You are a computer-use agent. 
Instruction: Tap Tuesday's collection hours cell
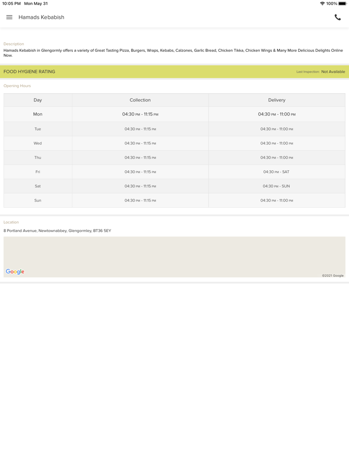click(140, 129)
